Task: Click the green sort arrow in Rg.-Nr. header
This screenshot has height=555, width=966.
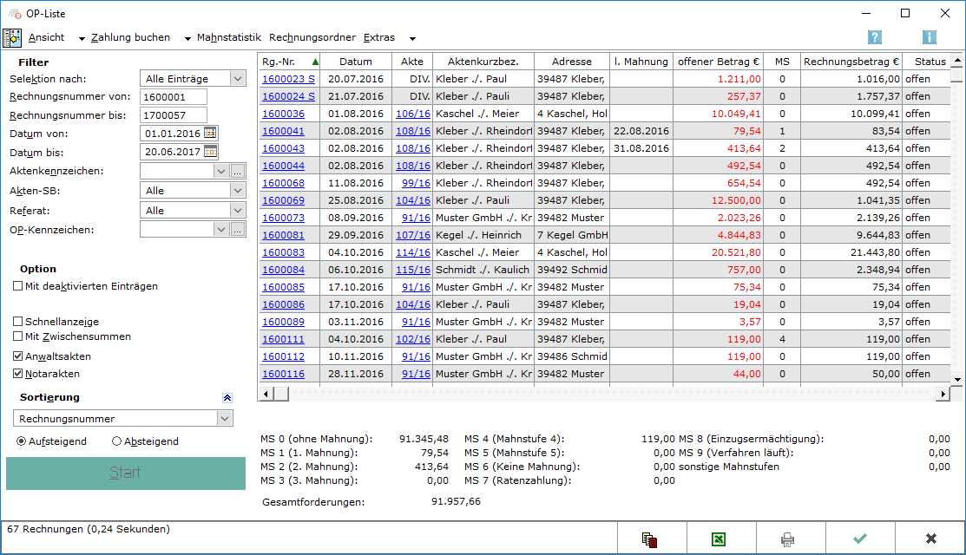Action: coord(315,62)
